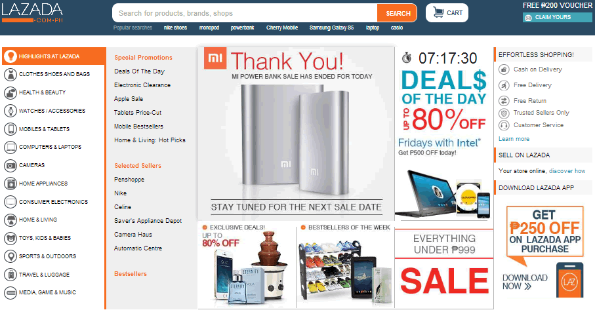Click the Customer Service headset icon
Image resolution: width=595 pixels, height=312 pixels.
tap(504, 125)
